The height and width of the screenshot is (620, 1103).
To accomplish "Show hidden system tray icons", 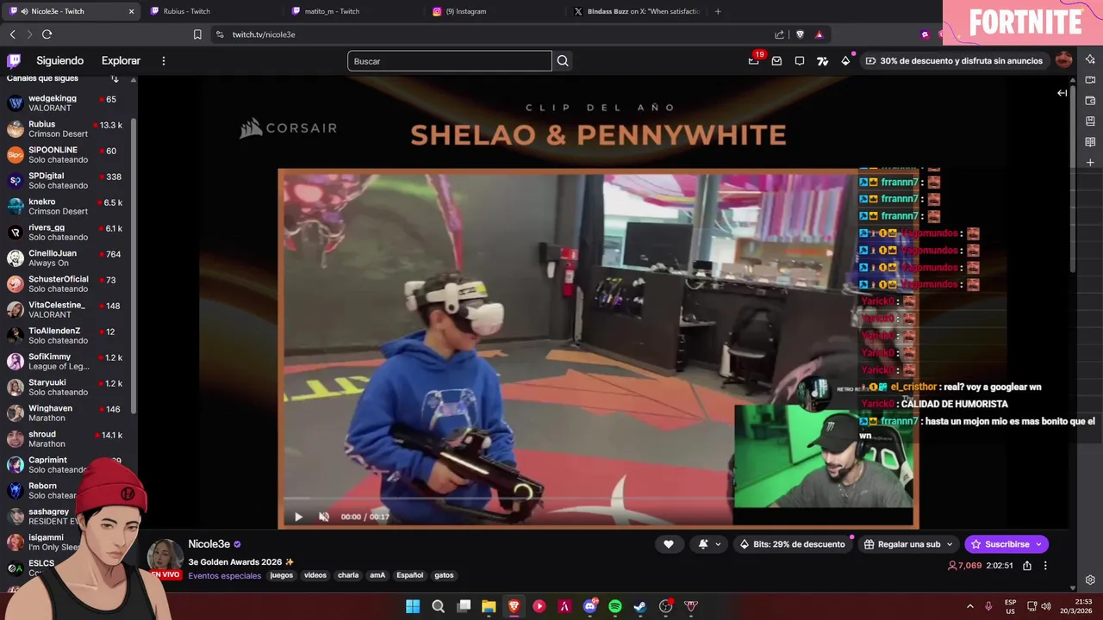I will point(969,606).
